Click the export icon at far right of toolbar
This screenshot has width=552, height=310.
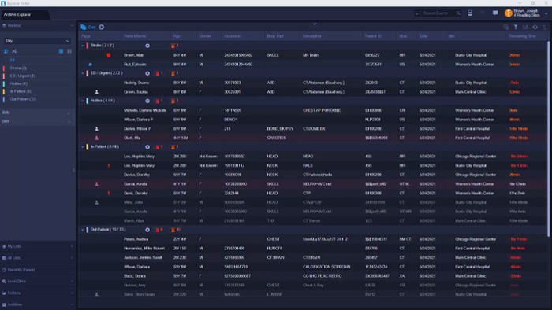click(545, 27)
